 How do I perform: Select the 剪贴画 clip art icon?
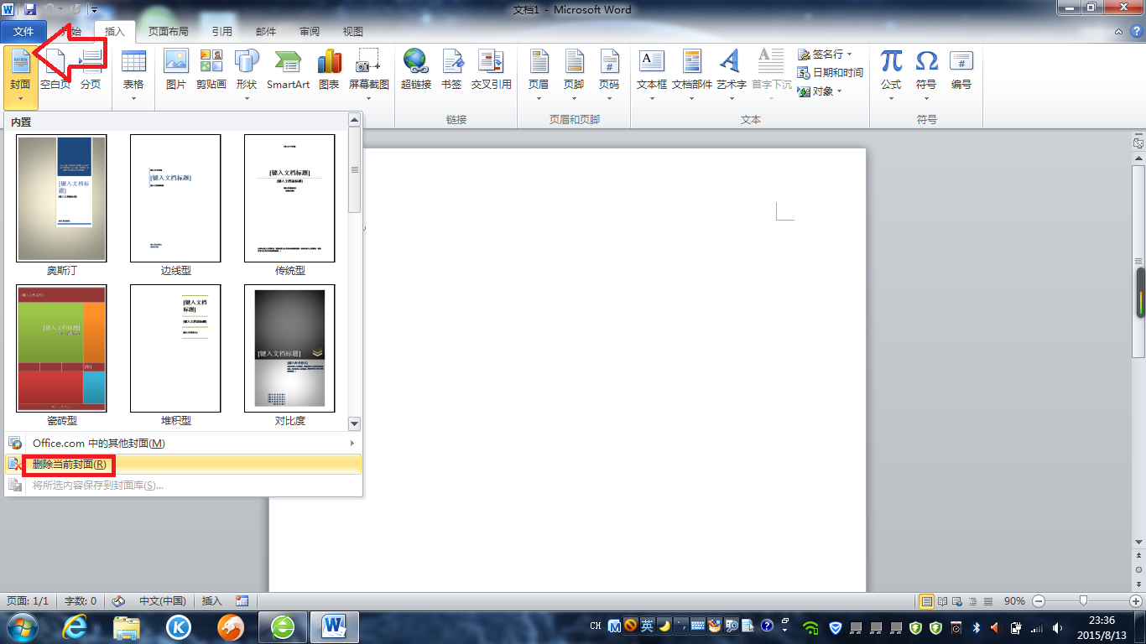tap(211, 70)
